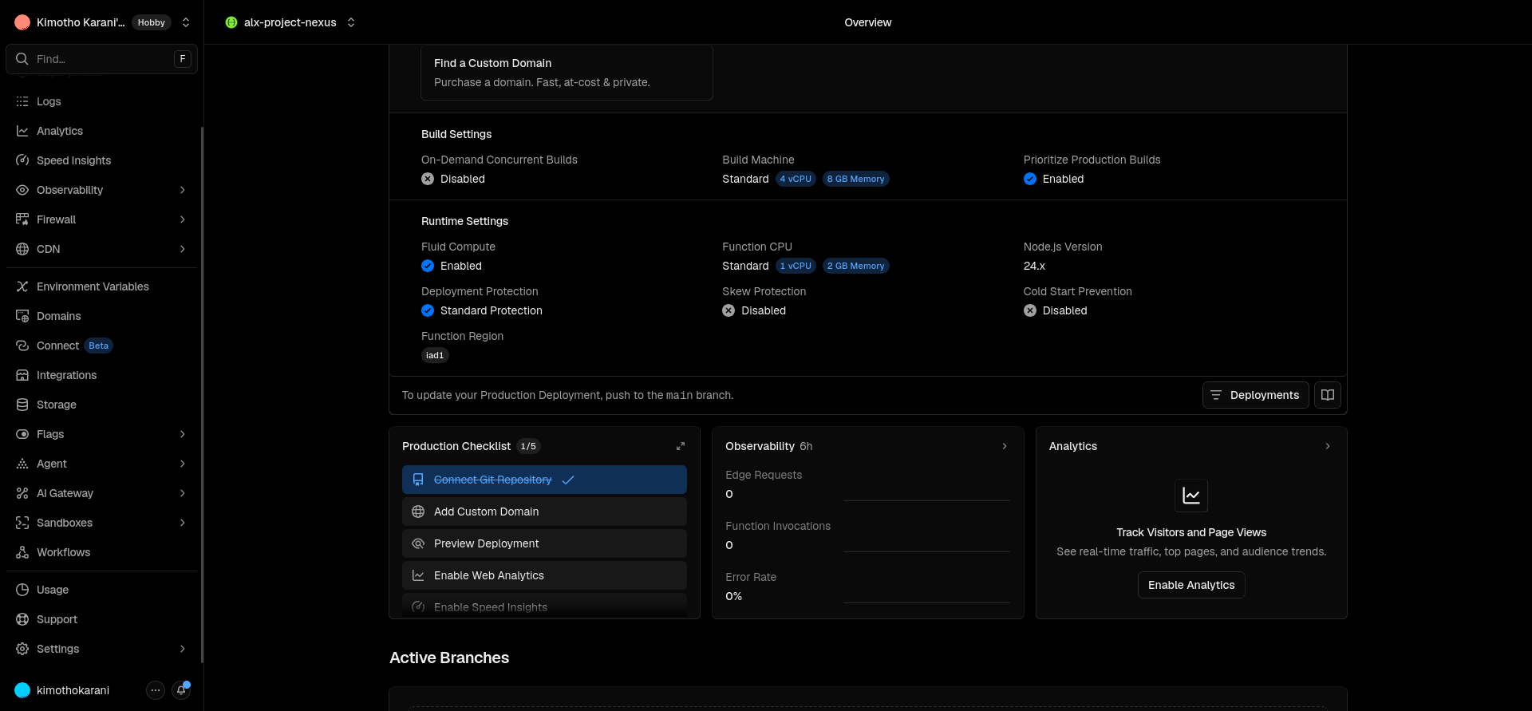Click the AI Gateway icon
Screen dimensions: 1532x711
[x=22, y=493]
